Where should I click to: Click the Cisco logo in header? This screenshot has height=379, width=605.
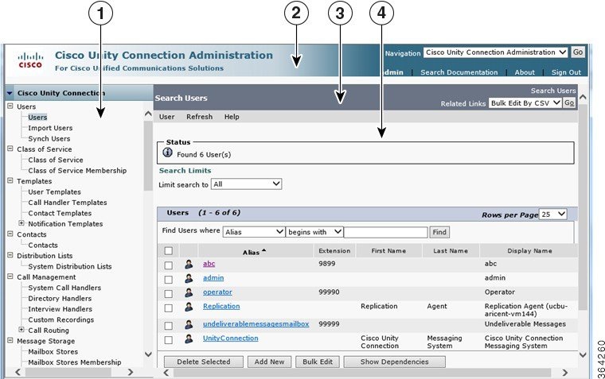click(x=30, y=60)
